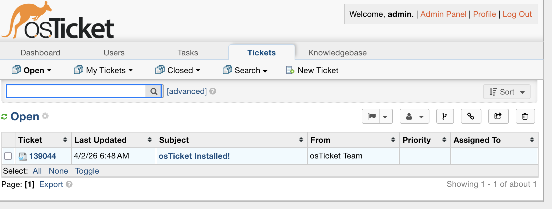The height and width of the screenshot is (209, 552).
Task: Go to the Dashboard tab
Action: (40, 53)
